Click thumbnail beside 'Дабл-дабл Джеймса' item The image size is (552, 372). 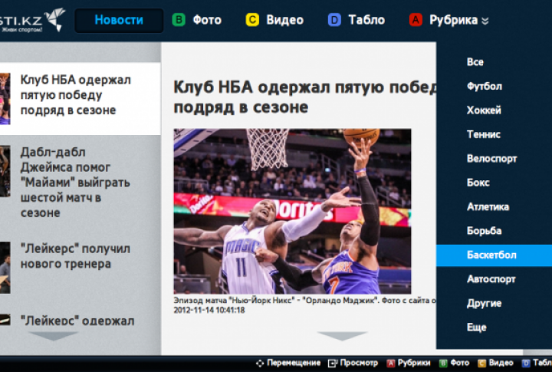click(x=5, y=171)
